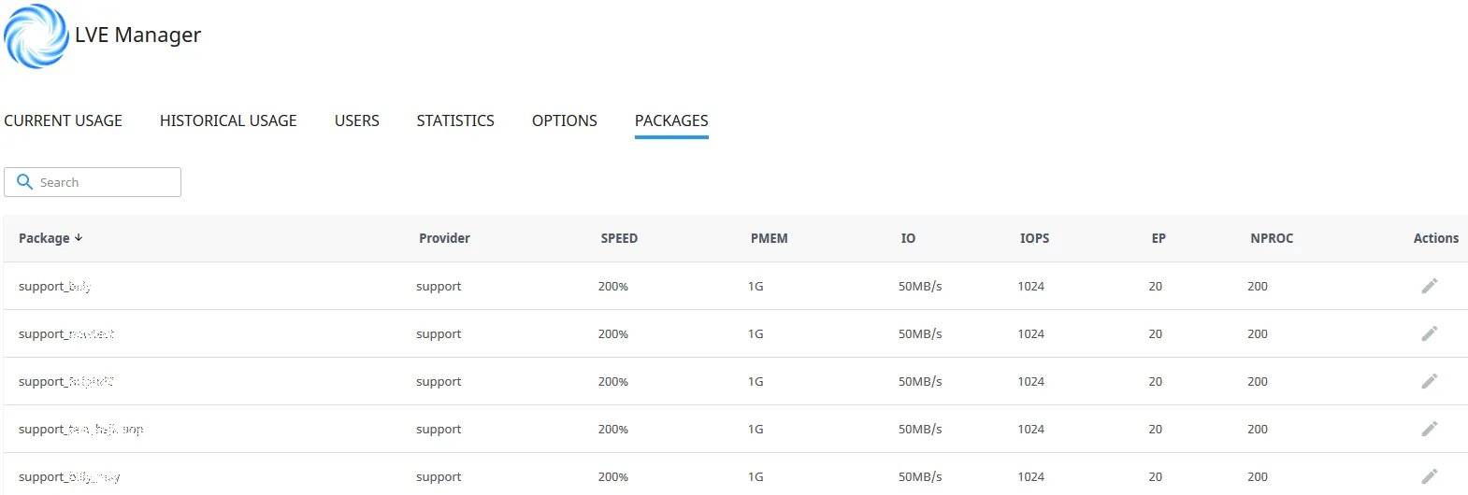Click the magnifier icon in the search box
The height and width of the screenshot is (495, 1468).
25,182
